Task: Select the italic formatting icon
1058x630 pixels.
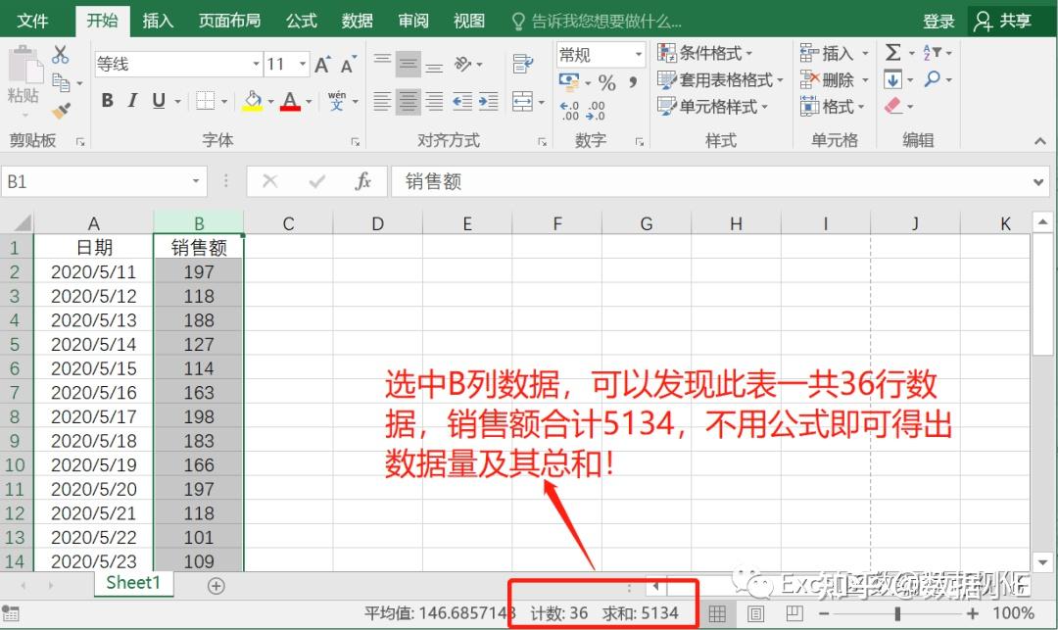Action: (x=132, y=100)
